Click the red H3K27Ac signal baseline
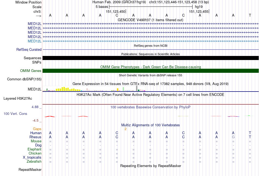 coord(151,104)
